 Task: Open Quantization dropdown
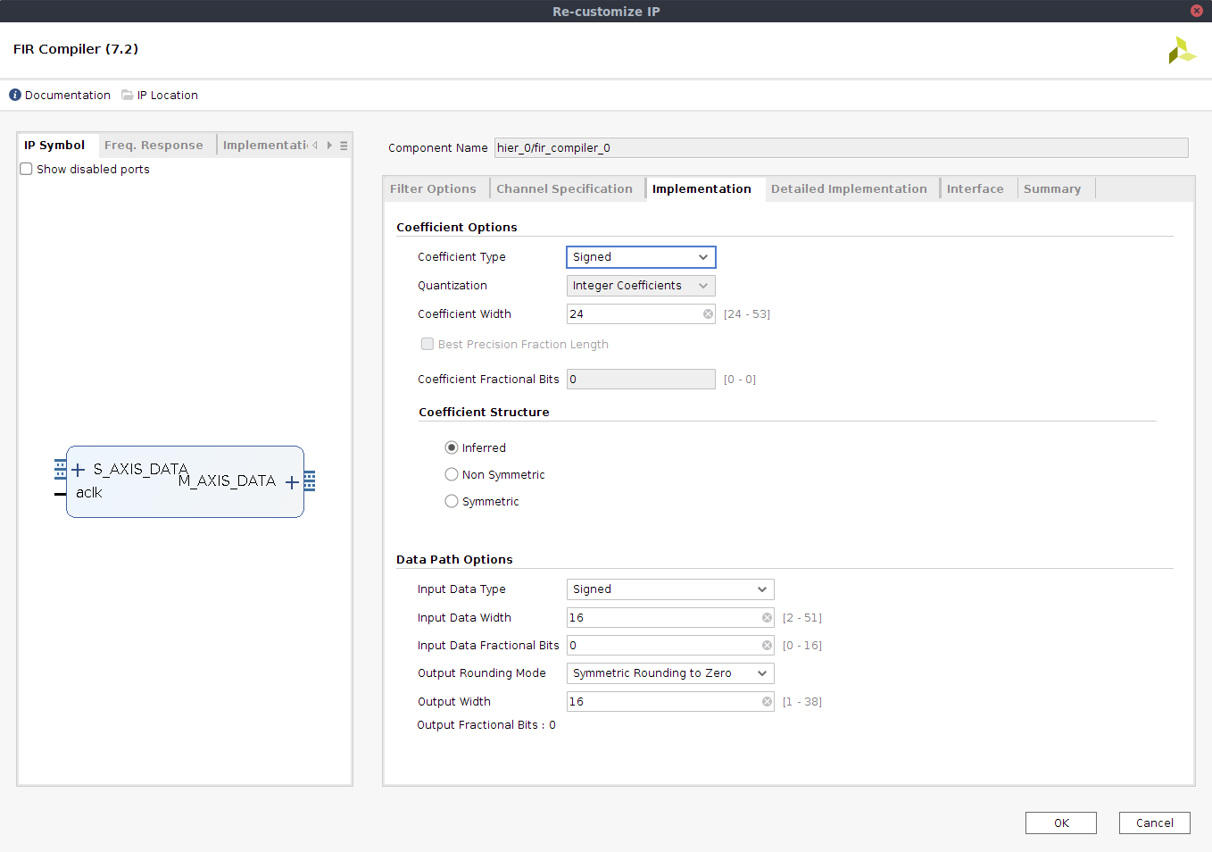coord(641,286)
